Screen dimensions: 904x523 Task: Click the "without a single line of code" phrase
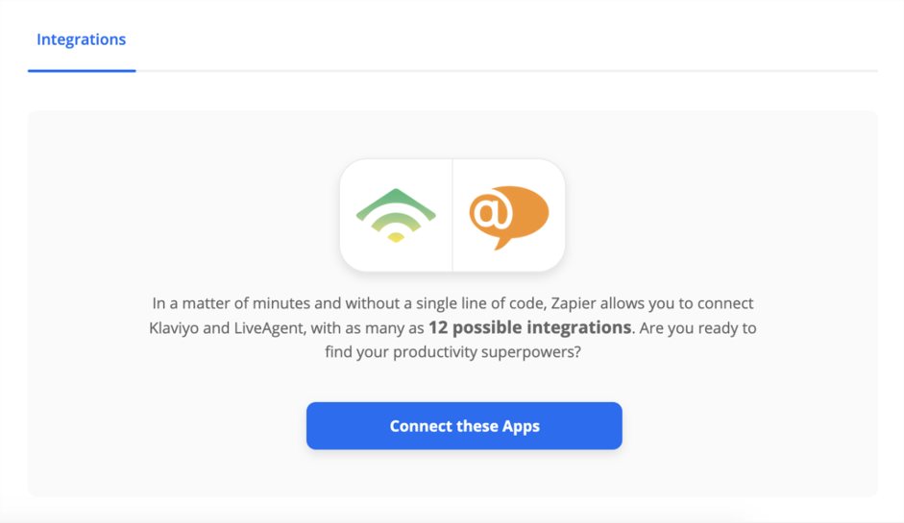point(393,303)
